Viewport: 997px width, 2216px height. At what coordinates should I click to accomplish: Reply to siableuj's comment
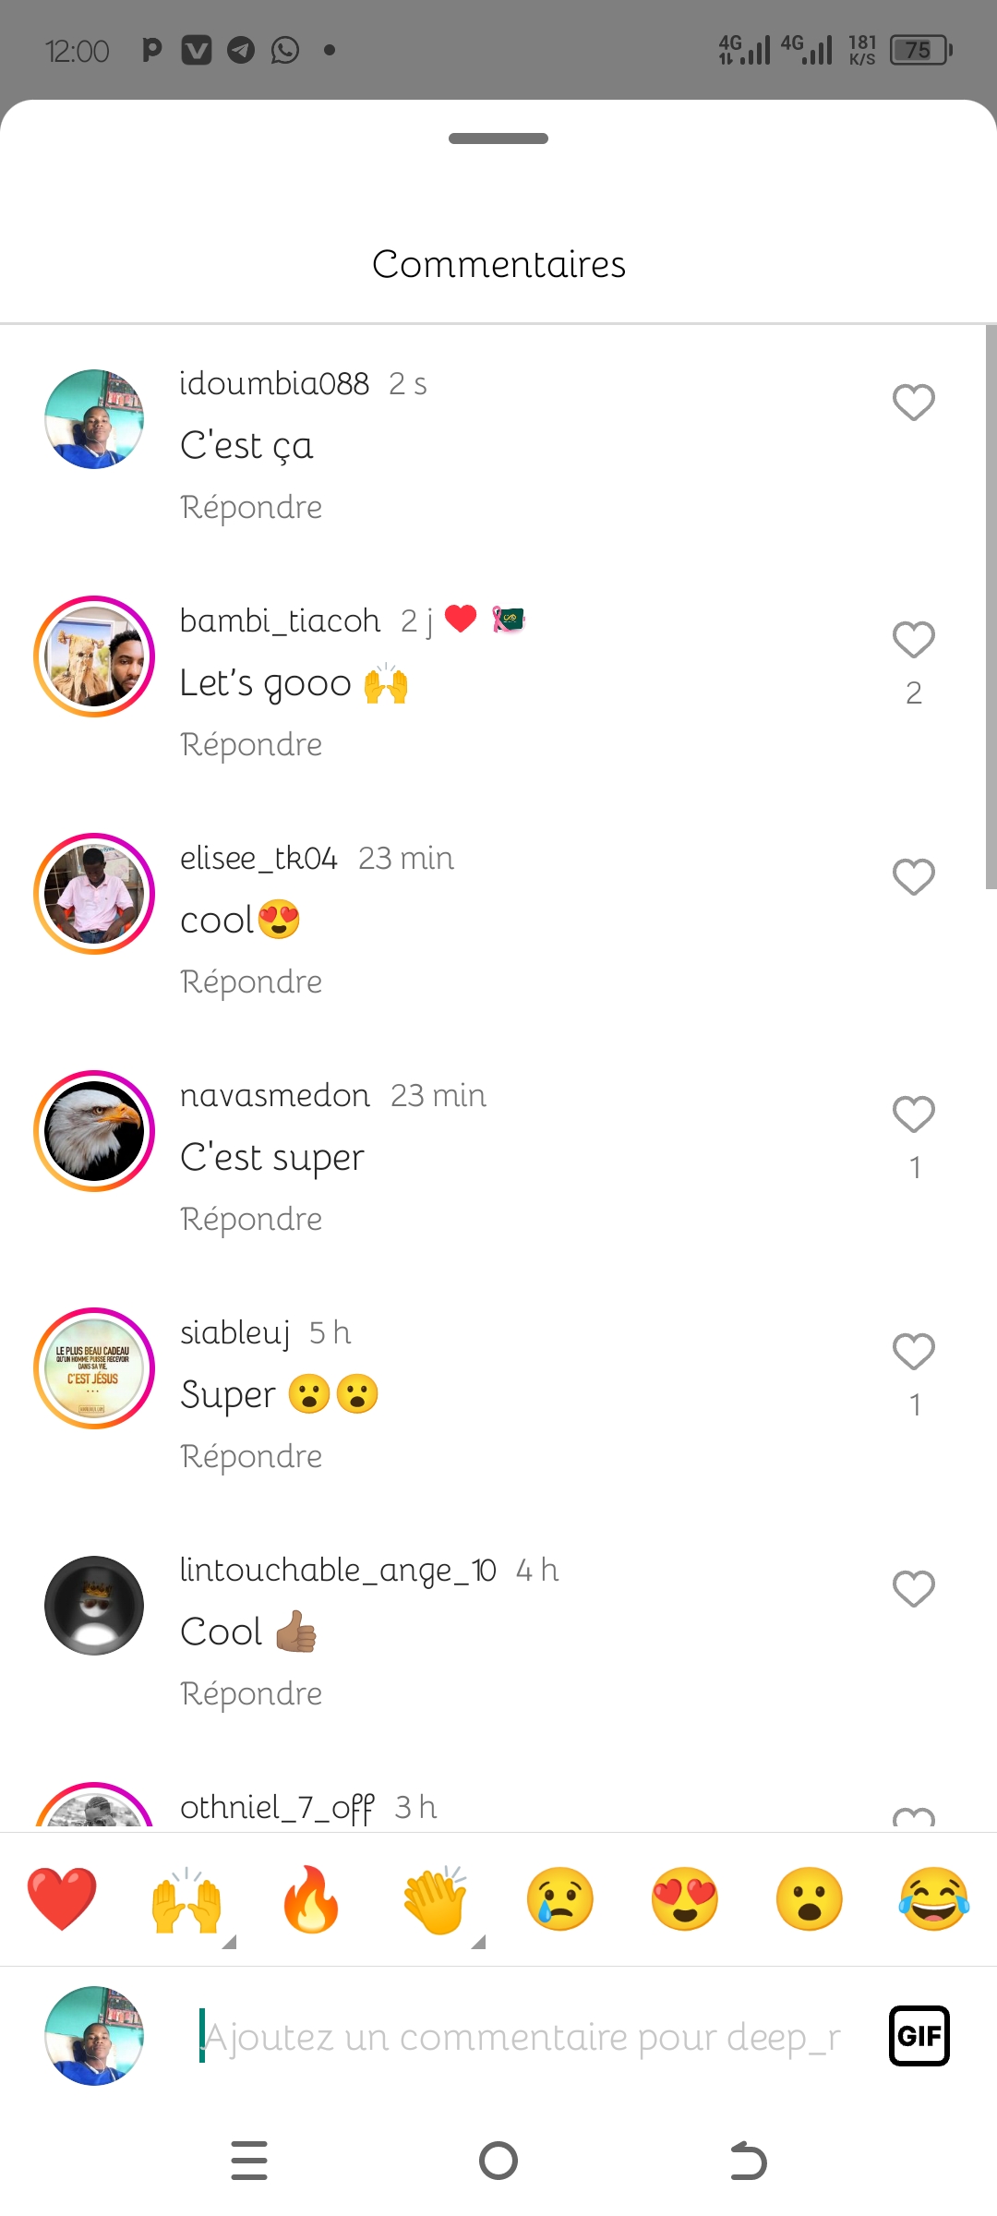point(251,1456)
